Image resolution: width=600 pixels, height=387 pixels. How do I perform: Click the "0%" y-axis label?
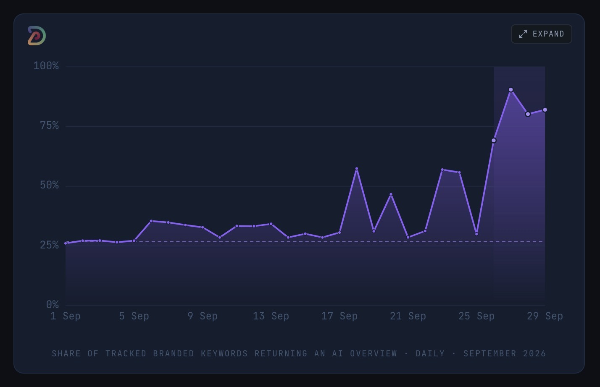point(53,305)
